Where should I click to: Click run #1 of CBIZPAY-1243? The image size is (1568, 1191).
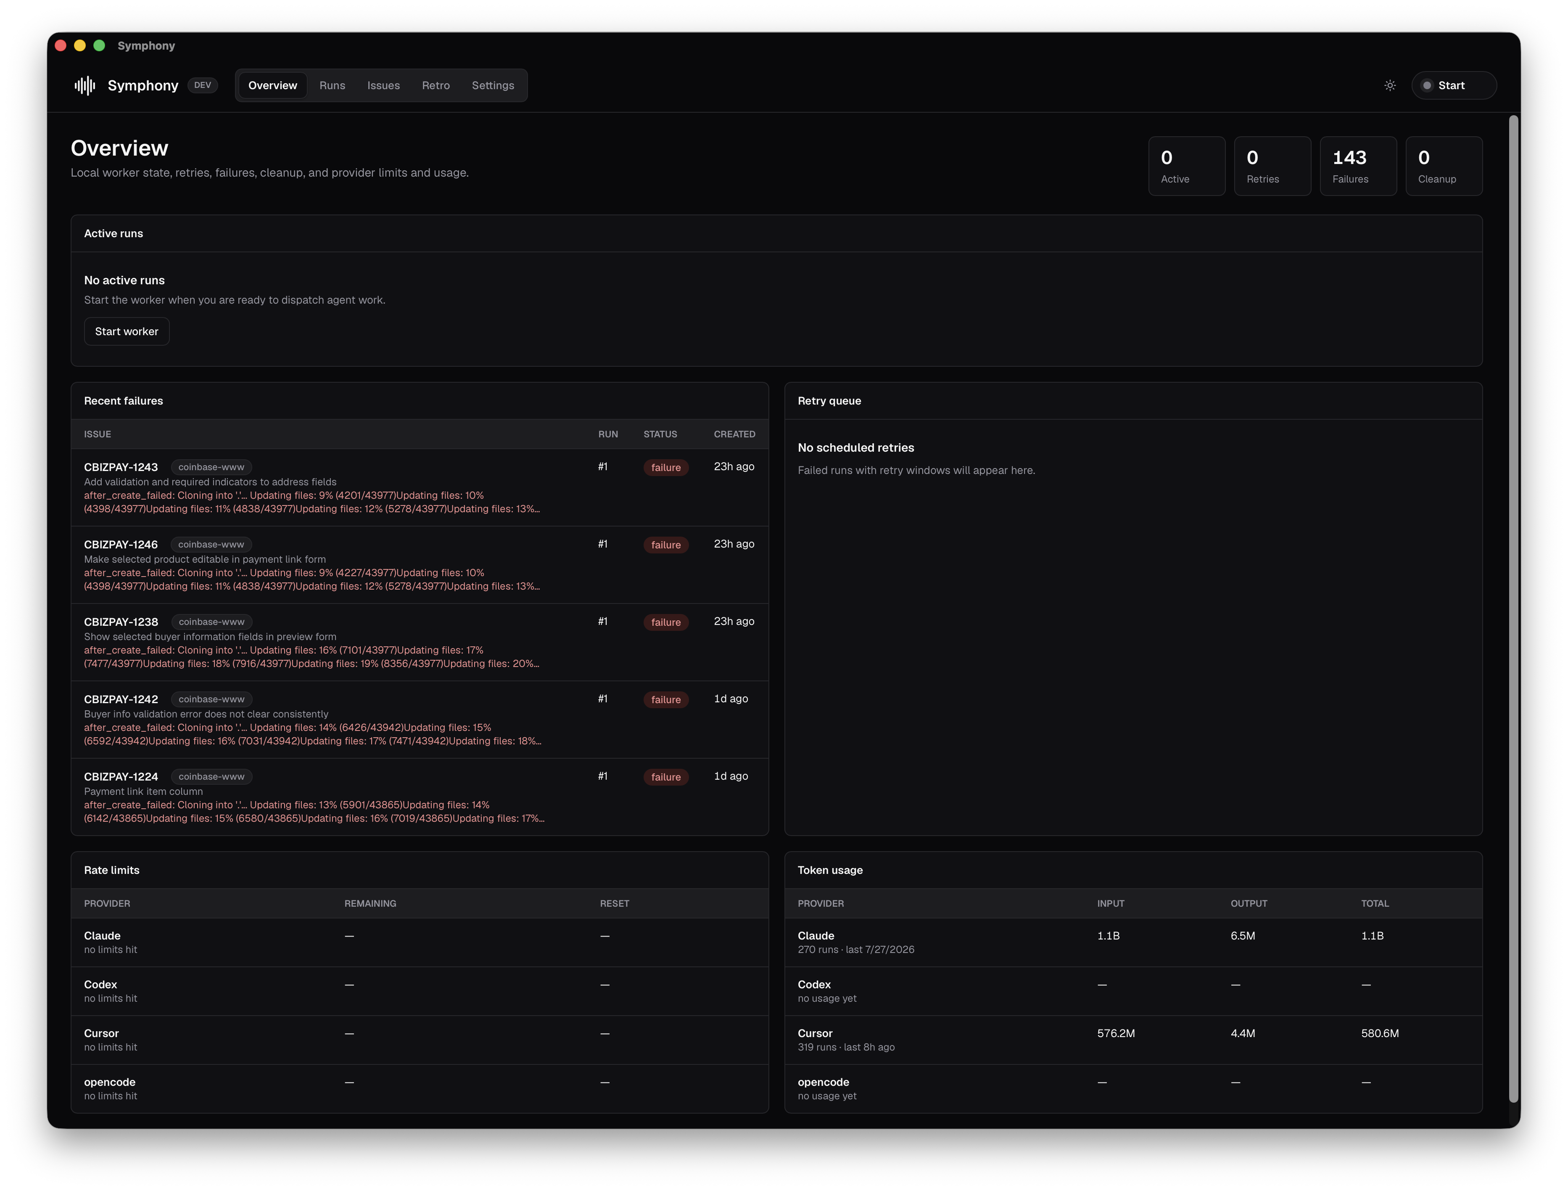pyautogui.click(x=602, y=466)
